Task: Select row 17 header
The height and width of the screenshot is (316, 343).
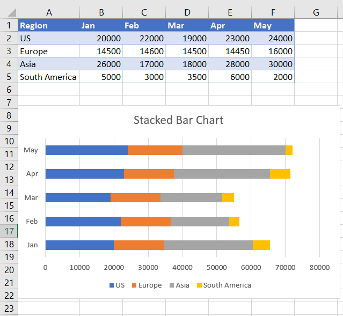Action: tap(9, 231)
